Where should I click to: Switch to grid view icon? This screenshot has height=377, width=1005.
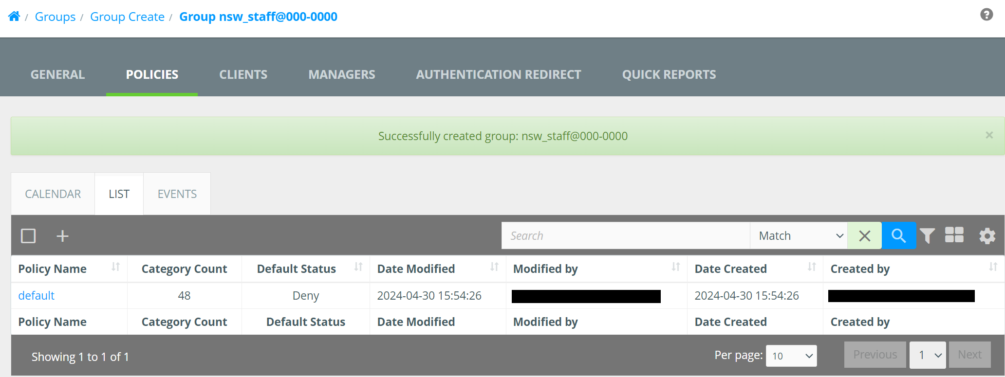[x=954, y=235]
